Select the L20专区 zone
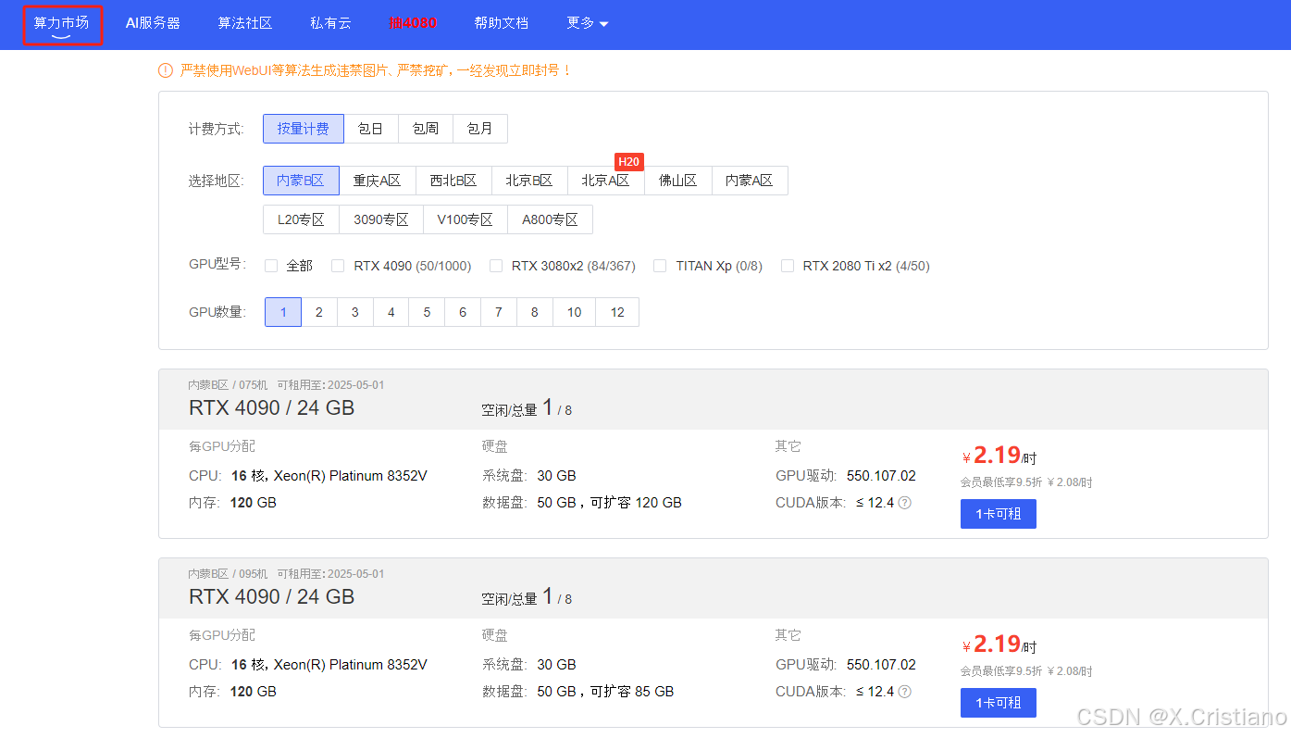Image resolution: width=1291 pixels, height=738 pixels. pyautogui.click(x=301, y=219)
